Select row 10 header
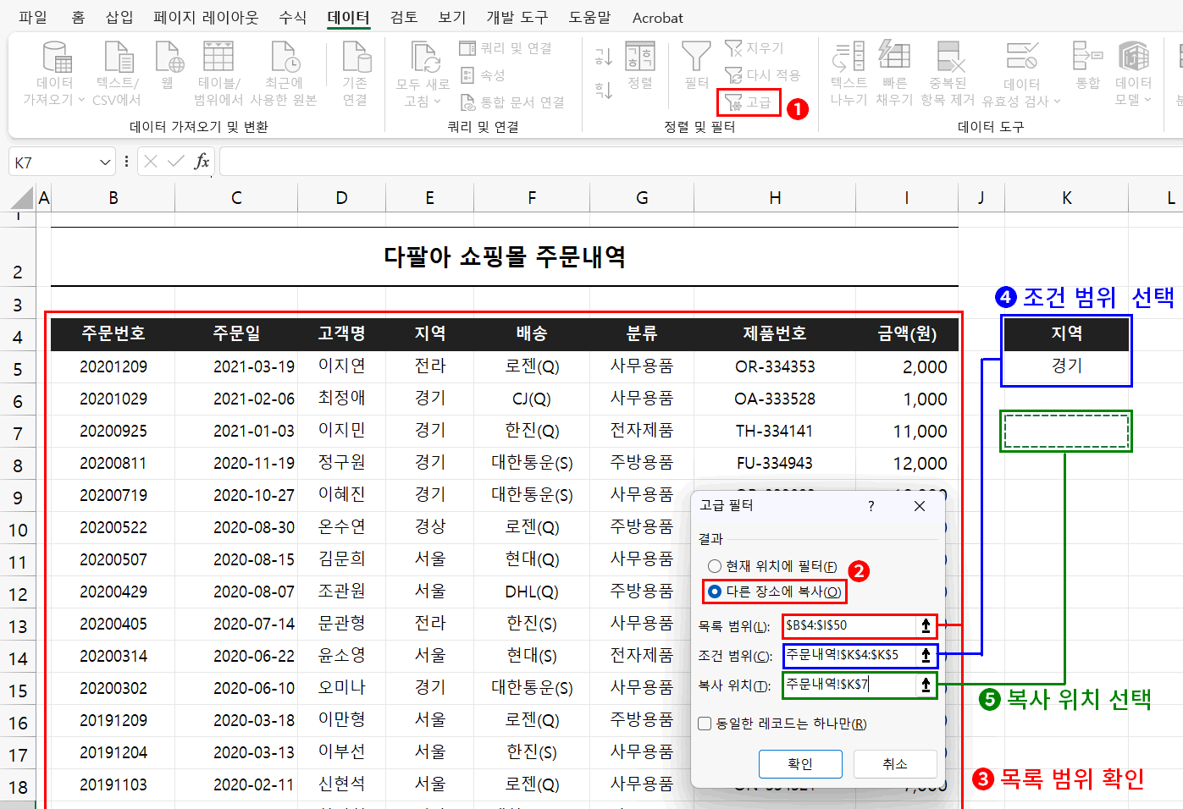Image resolution: width=1183 pixels, height=809 pixels. [x=18, y=530]
